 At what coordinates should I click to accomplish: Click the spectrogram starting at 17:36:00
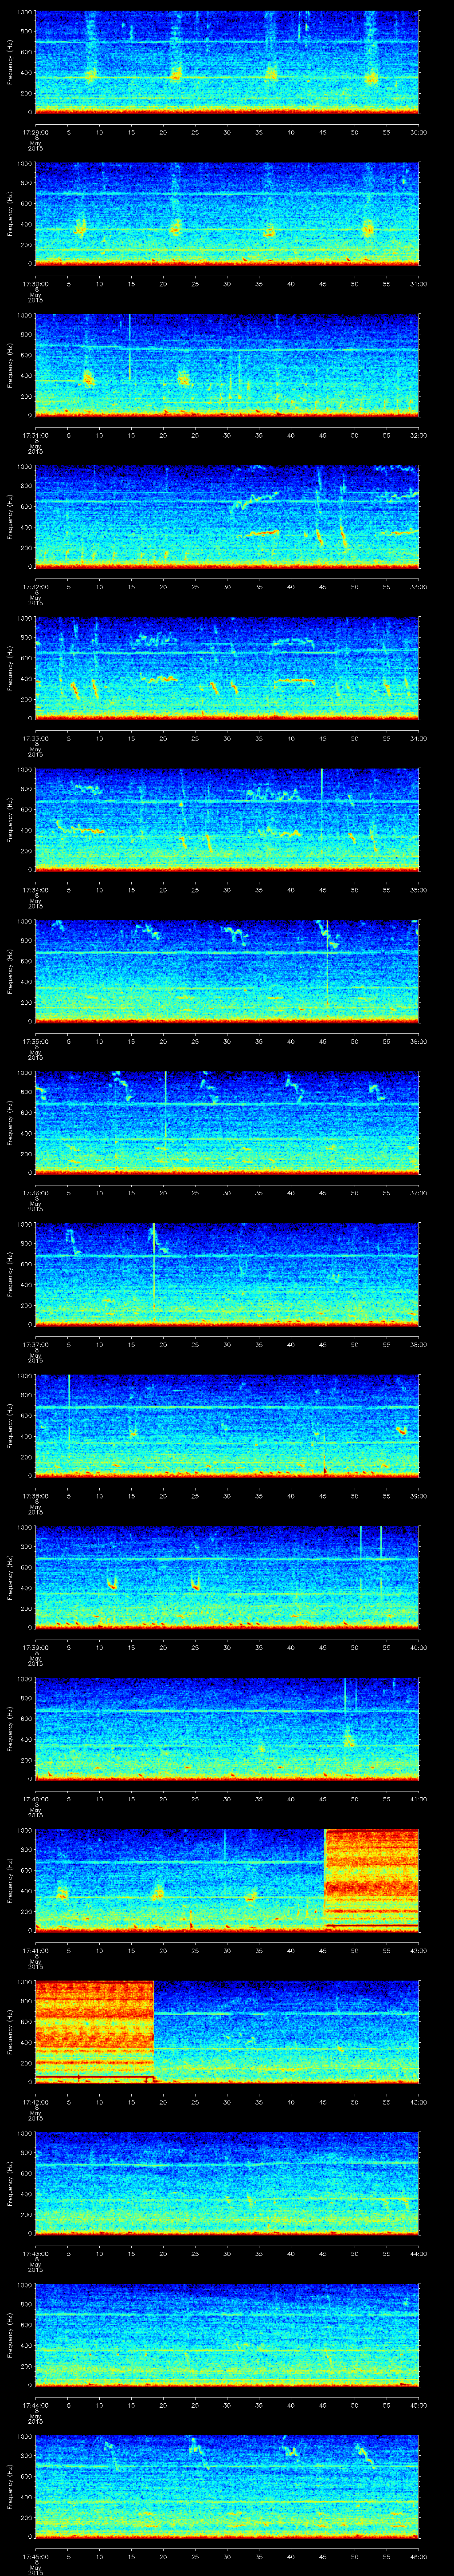[x=227, y=1123]
